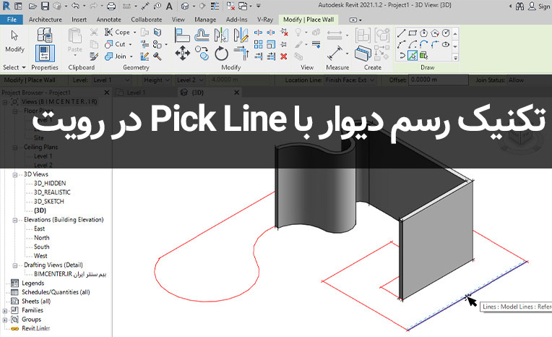This screenshot has height=337, width=552.
Task: Choose the Start-End-Radius Arc tool
Action: point(401,44)
